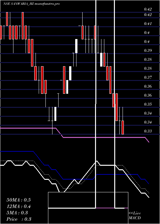Click the 0.35 price axis label
The width and height of the screenshot is (160, 224).
click(x=148, y=104)
